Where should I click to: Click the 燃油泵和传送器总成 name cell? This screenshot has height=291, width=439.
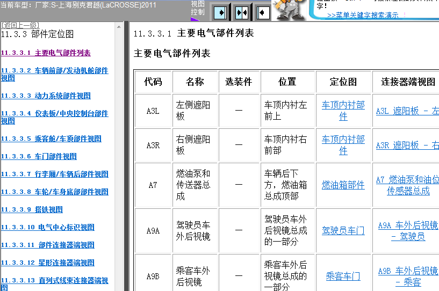[195, 185]
